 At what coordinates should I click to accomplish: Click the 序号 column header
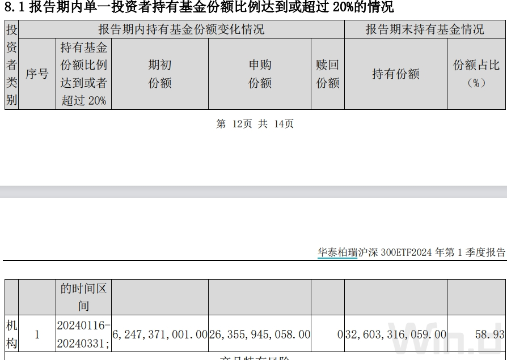click(x=36, y=74)
